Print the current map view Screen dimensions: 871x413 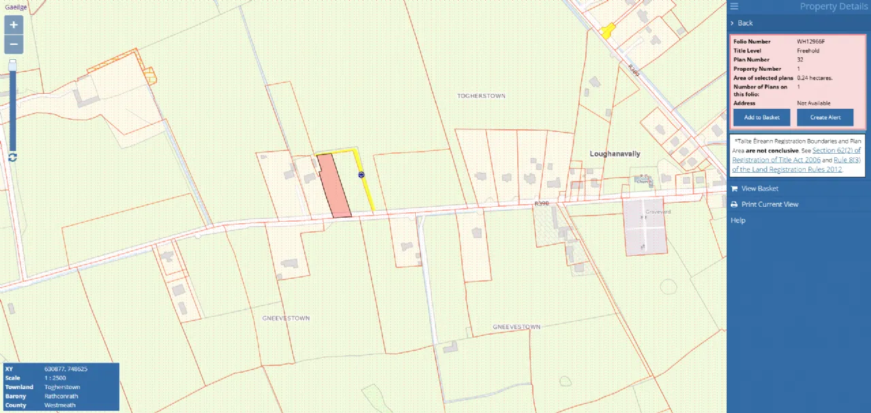(x=770, y=204)
